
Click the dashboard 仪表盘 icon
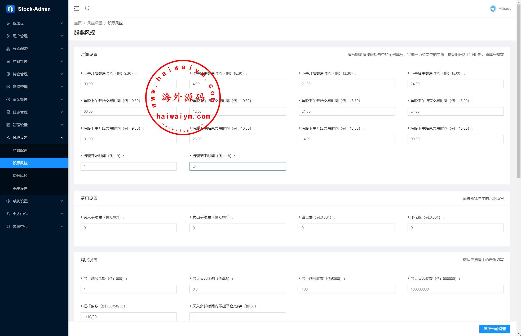click(x=8, y=23)
